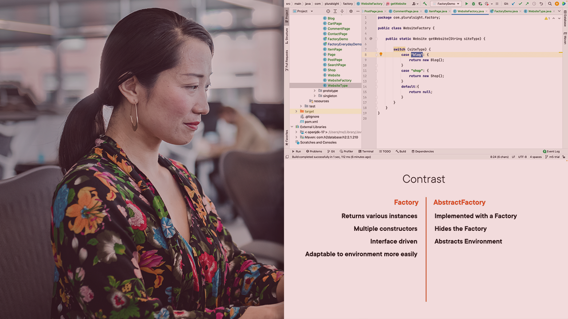Screen dimensions: 568x319
Task: Expand the singleton package folder
Action: [x=315, y=96]
